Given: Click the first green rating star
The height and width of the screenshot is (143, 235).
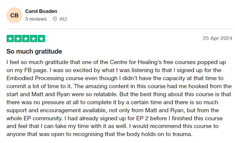Looking at the screenshot, I should 10,39.
